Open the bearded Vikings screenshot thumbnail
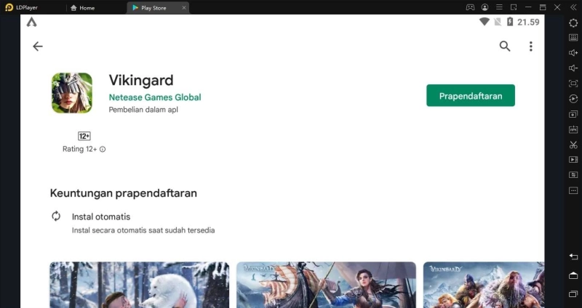The image size is (582, 308). point(484,285)
